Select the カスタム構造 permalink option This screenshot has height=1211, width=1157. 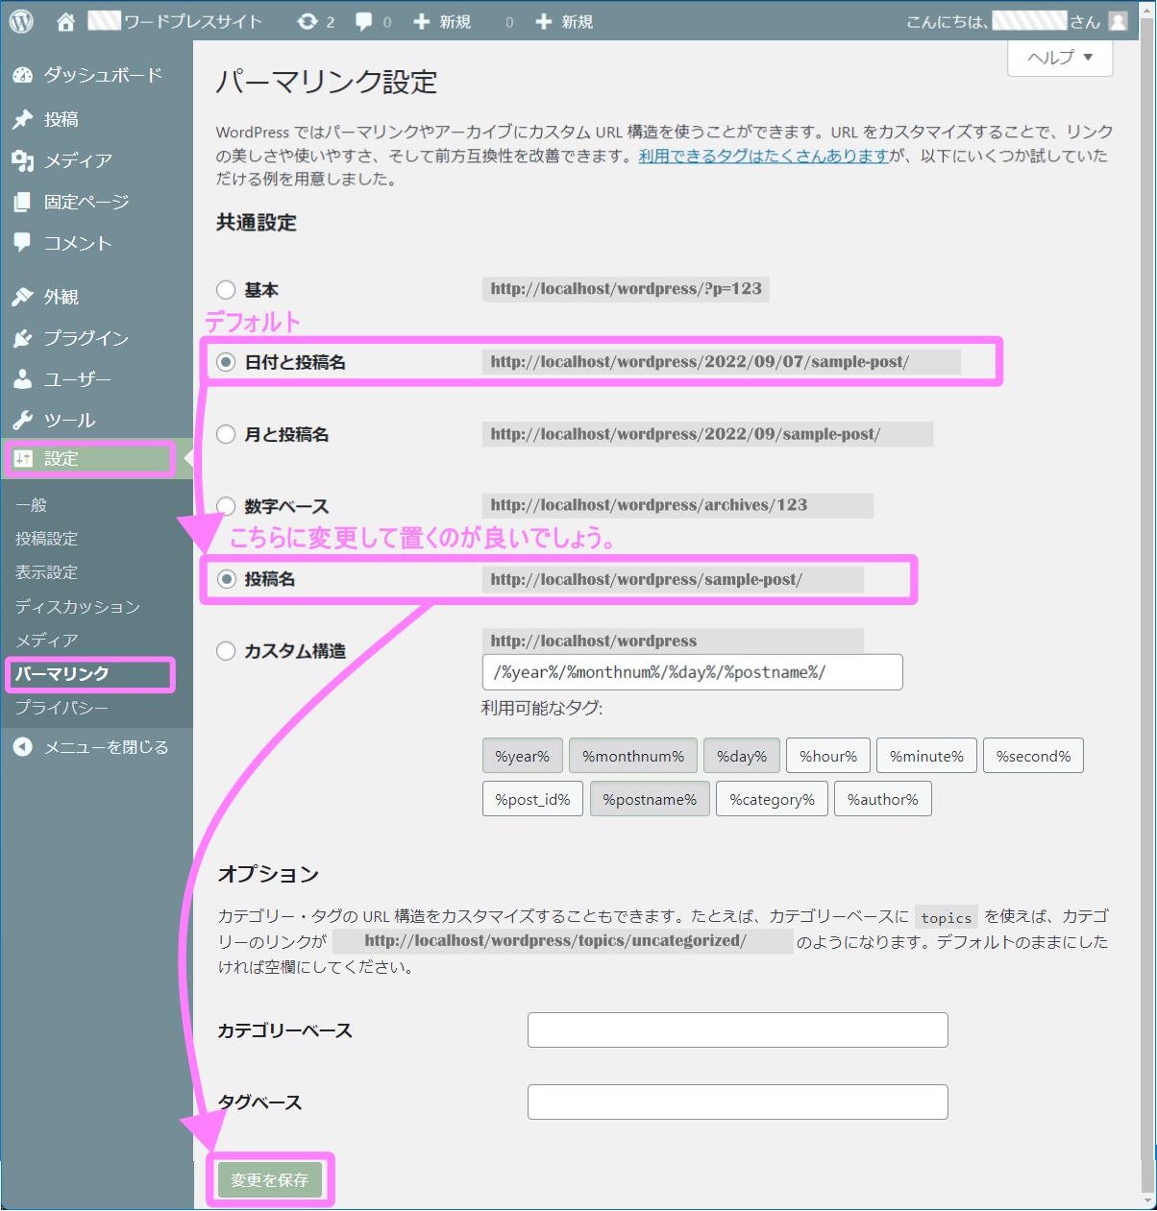(x=226, y=650)
